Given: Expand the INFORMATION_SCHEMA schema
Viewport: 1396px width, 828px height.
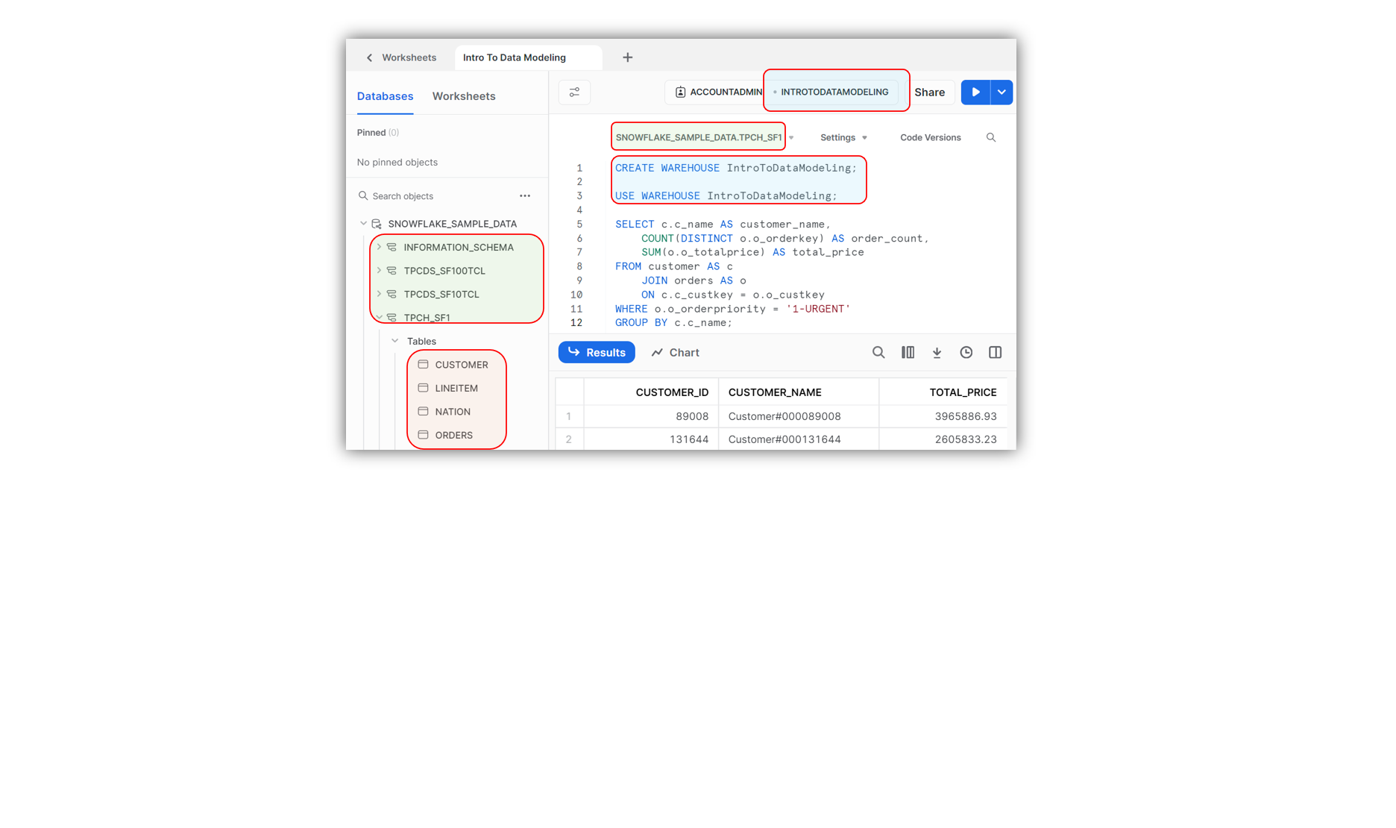Looking at the screenshot, I should pyautogui.click(x=379, y=247).
